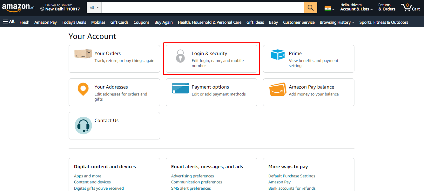The height and width of the screenshot is (191, 424).
Task: Open Payment options title
Action: 210,87
